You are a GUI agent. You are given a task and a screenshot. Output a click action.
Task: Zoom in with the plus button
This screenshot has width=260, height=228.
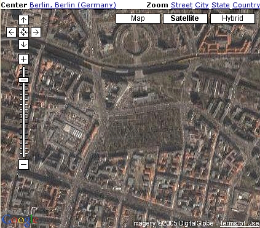23,59
